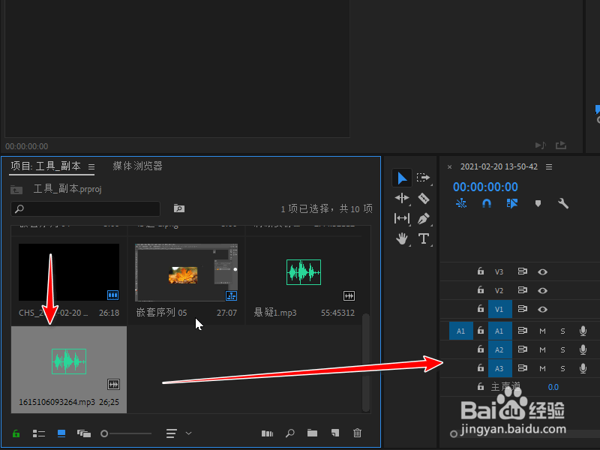Target the A3 track header

coord(500,368)
